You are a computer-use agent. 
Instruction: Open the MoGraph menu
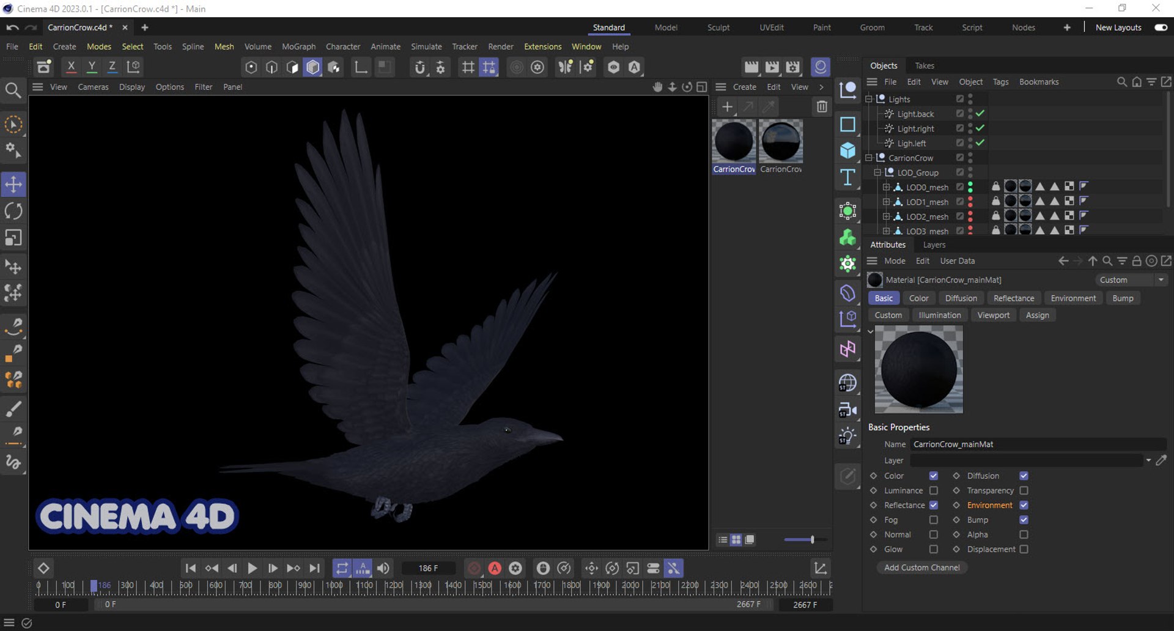coord(298,46)
